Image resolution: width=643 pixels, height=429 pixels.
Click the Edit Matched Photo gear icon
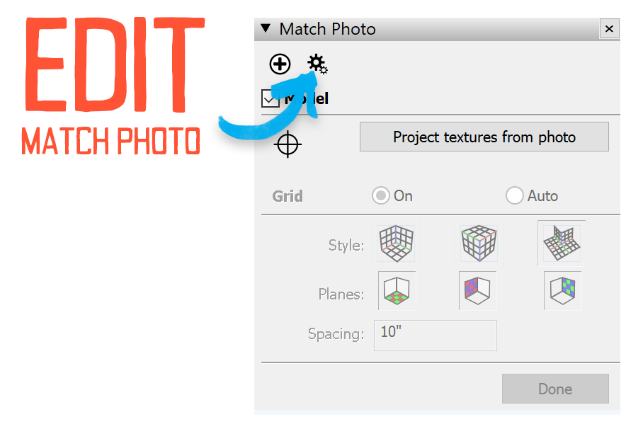click(317, 64)
